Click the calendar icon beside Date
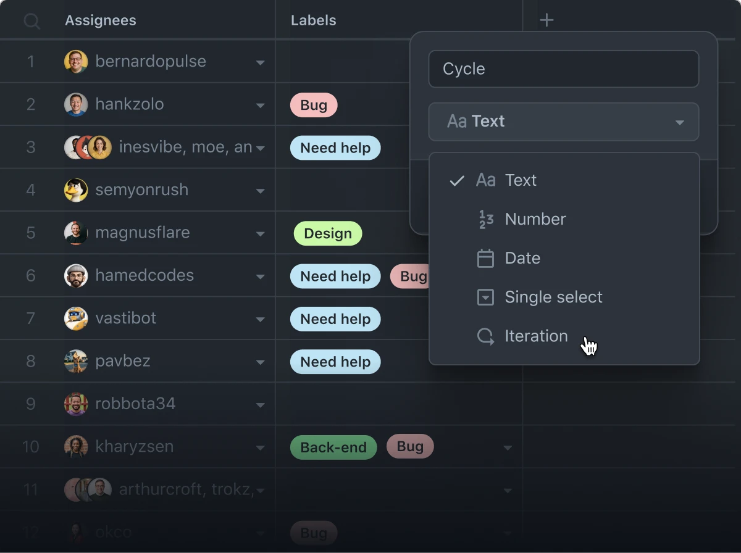 click(485, 258)
